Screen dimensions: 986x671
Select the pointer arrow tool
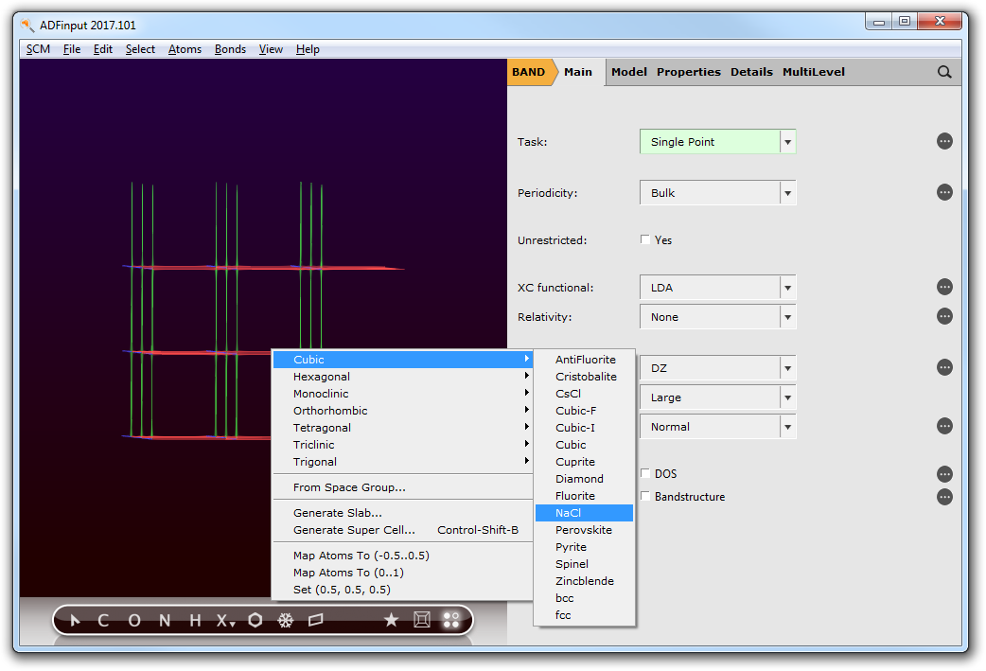pyautogui.click(x=76, y=621)
